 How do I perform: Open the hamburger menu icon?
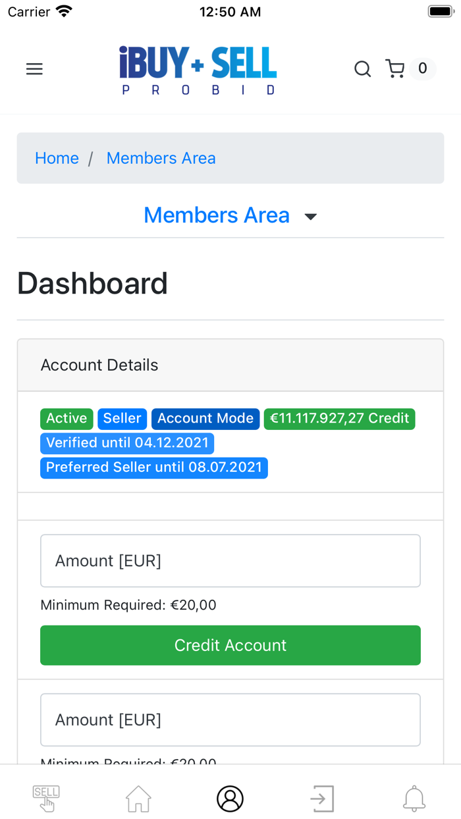[34, 69]
